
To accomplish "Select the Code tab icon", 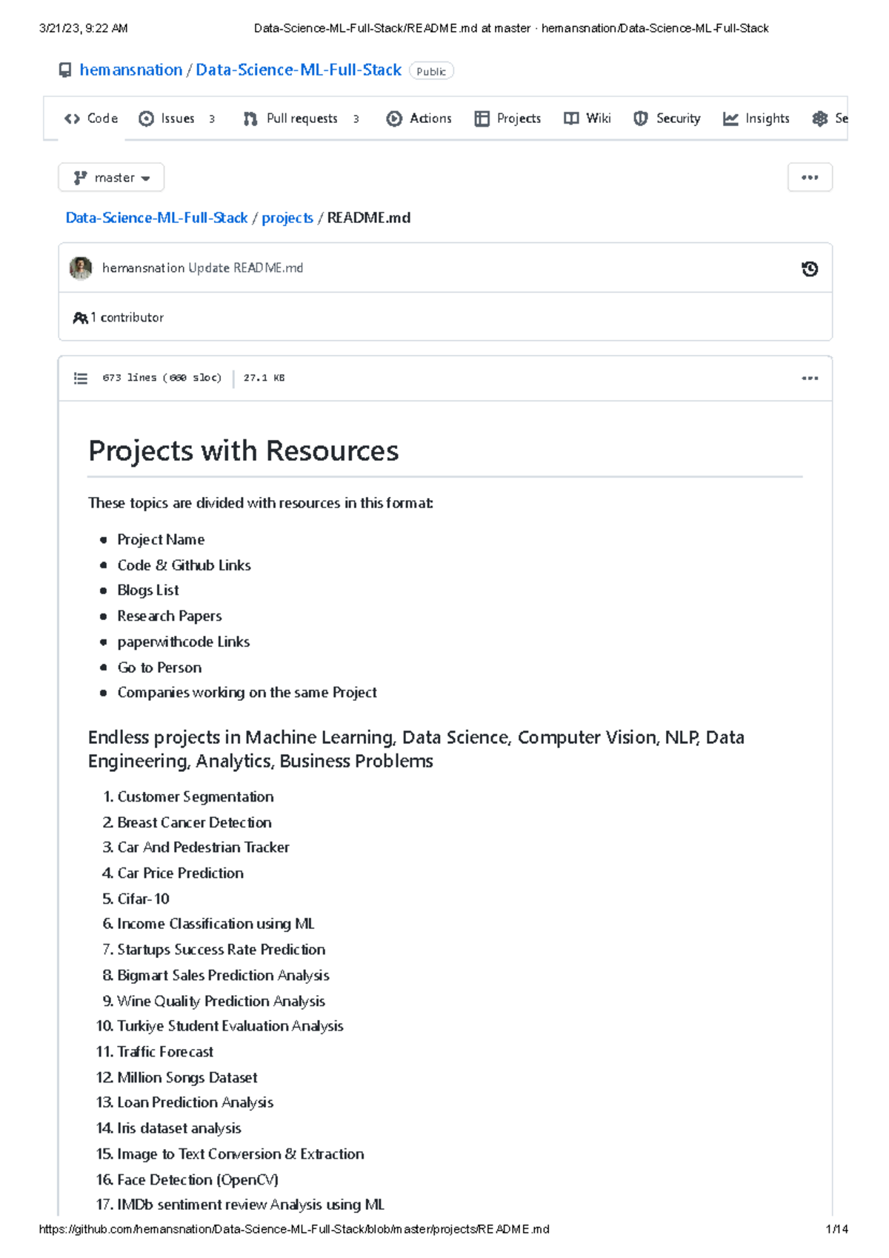I will 72,118.
